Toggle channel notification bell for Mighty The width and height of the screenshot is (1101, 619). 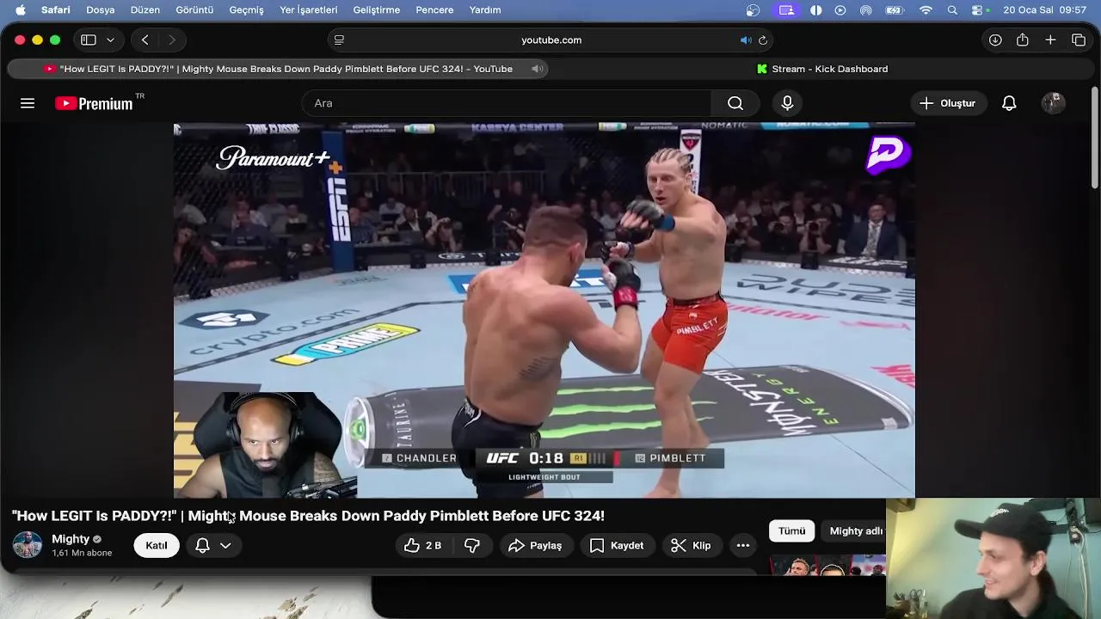(x=203, y=545)
